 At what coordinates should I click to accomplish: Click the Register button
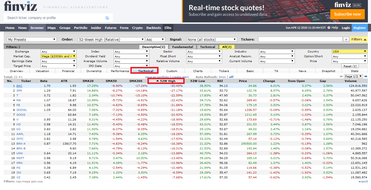tap(360, 28)
